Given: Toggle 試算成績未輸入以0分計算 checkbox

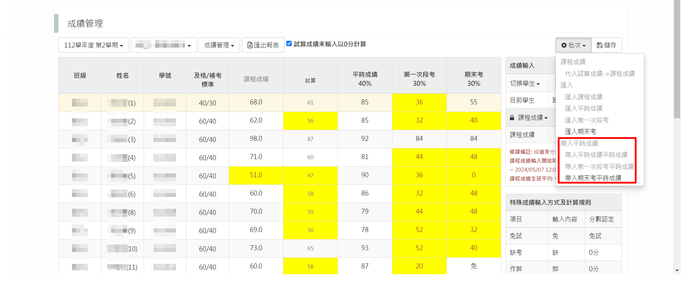Looking at the screenshot, I should click(289, 44).
